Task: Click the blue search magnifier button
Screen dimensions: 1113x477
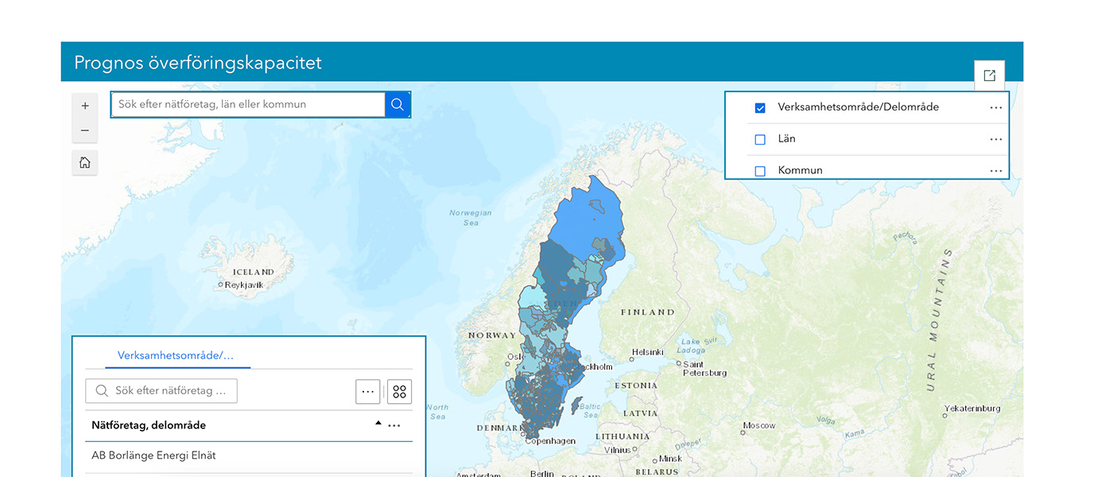Action: (x=397, y=104)
